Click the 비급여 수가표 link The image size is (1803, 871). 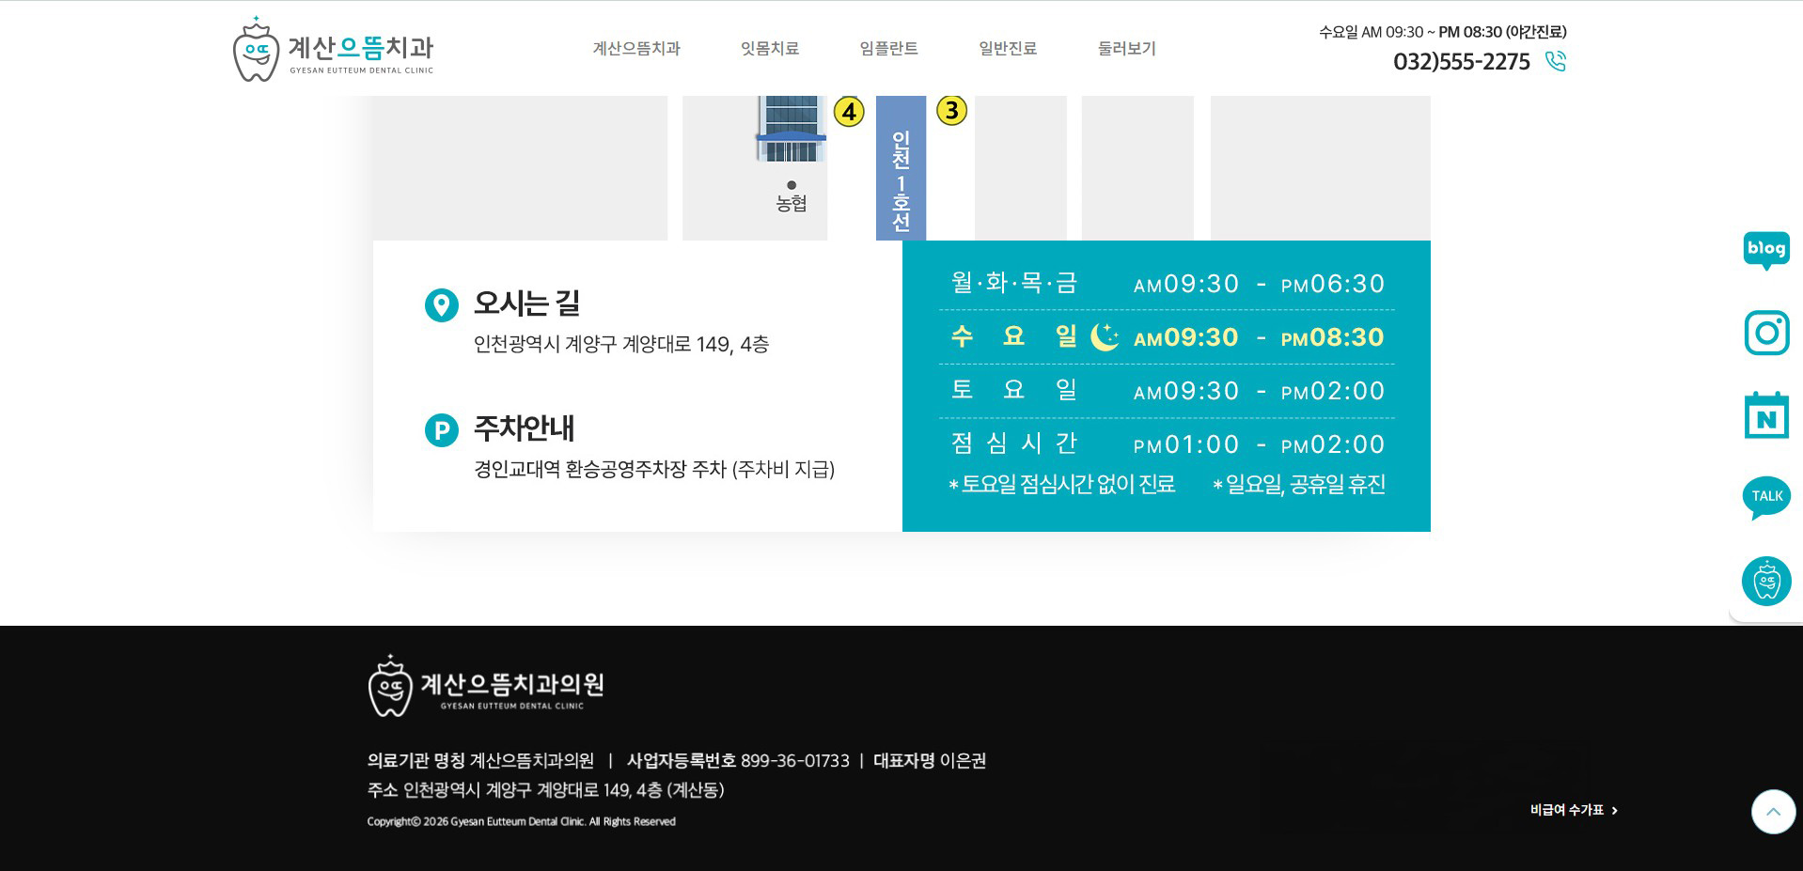click(x=1569, y=809)
